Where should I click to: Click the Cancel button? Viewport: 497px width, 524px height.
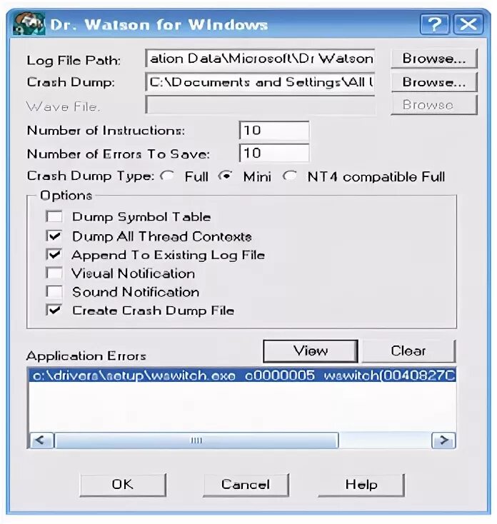(x=246, y=485)
